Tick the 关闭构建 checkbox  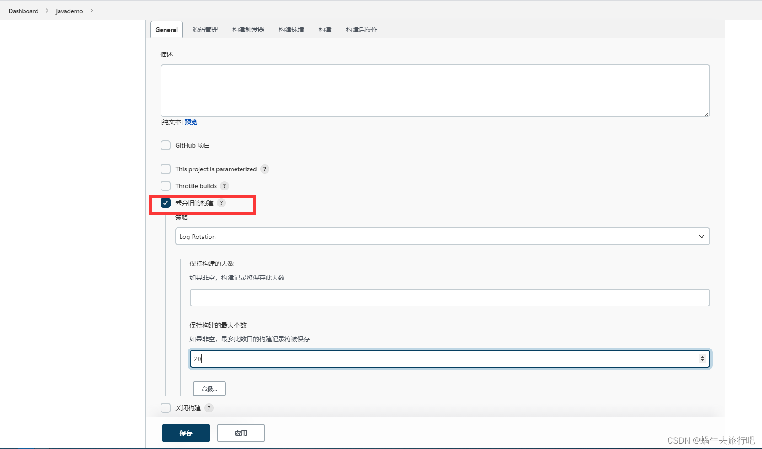coord(166,408)
